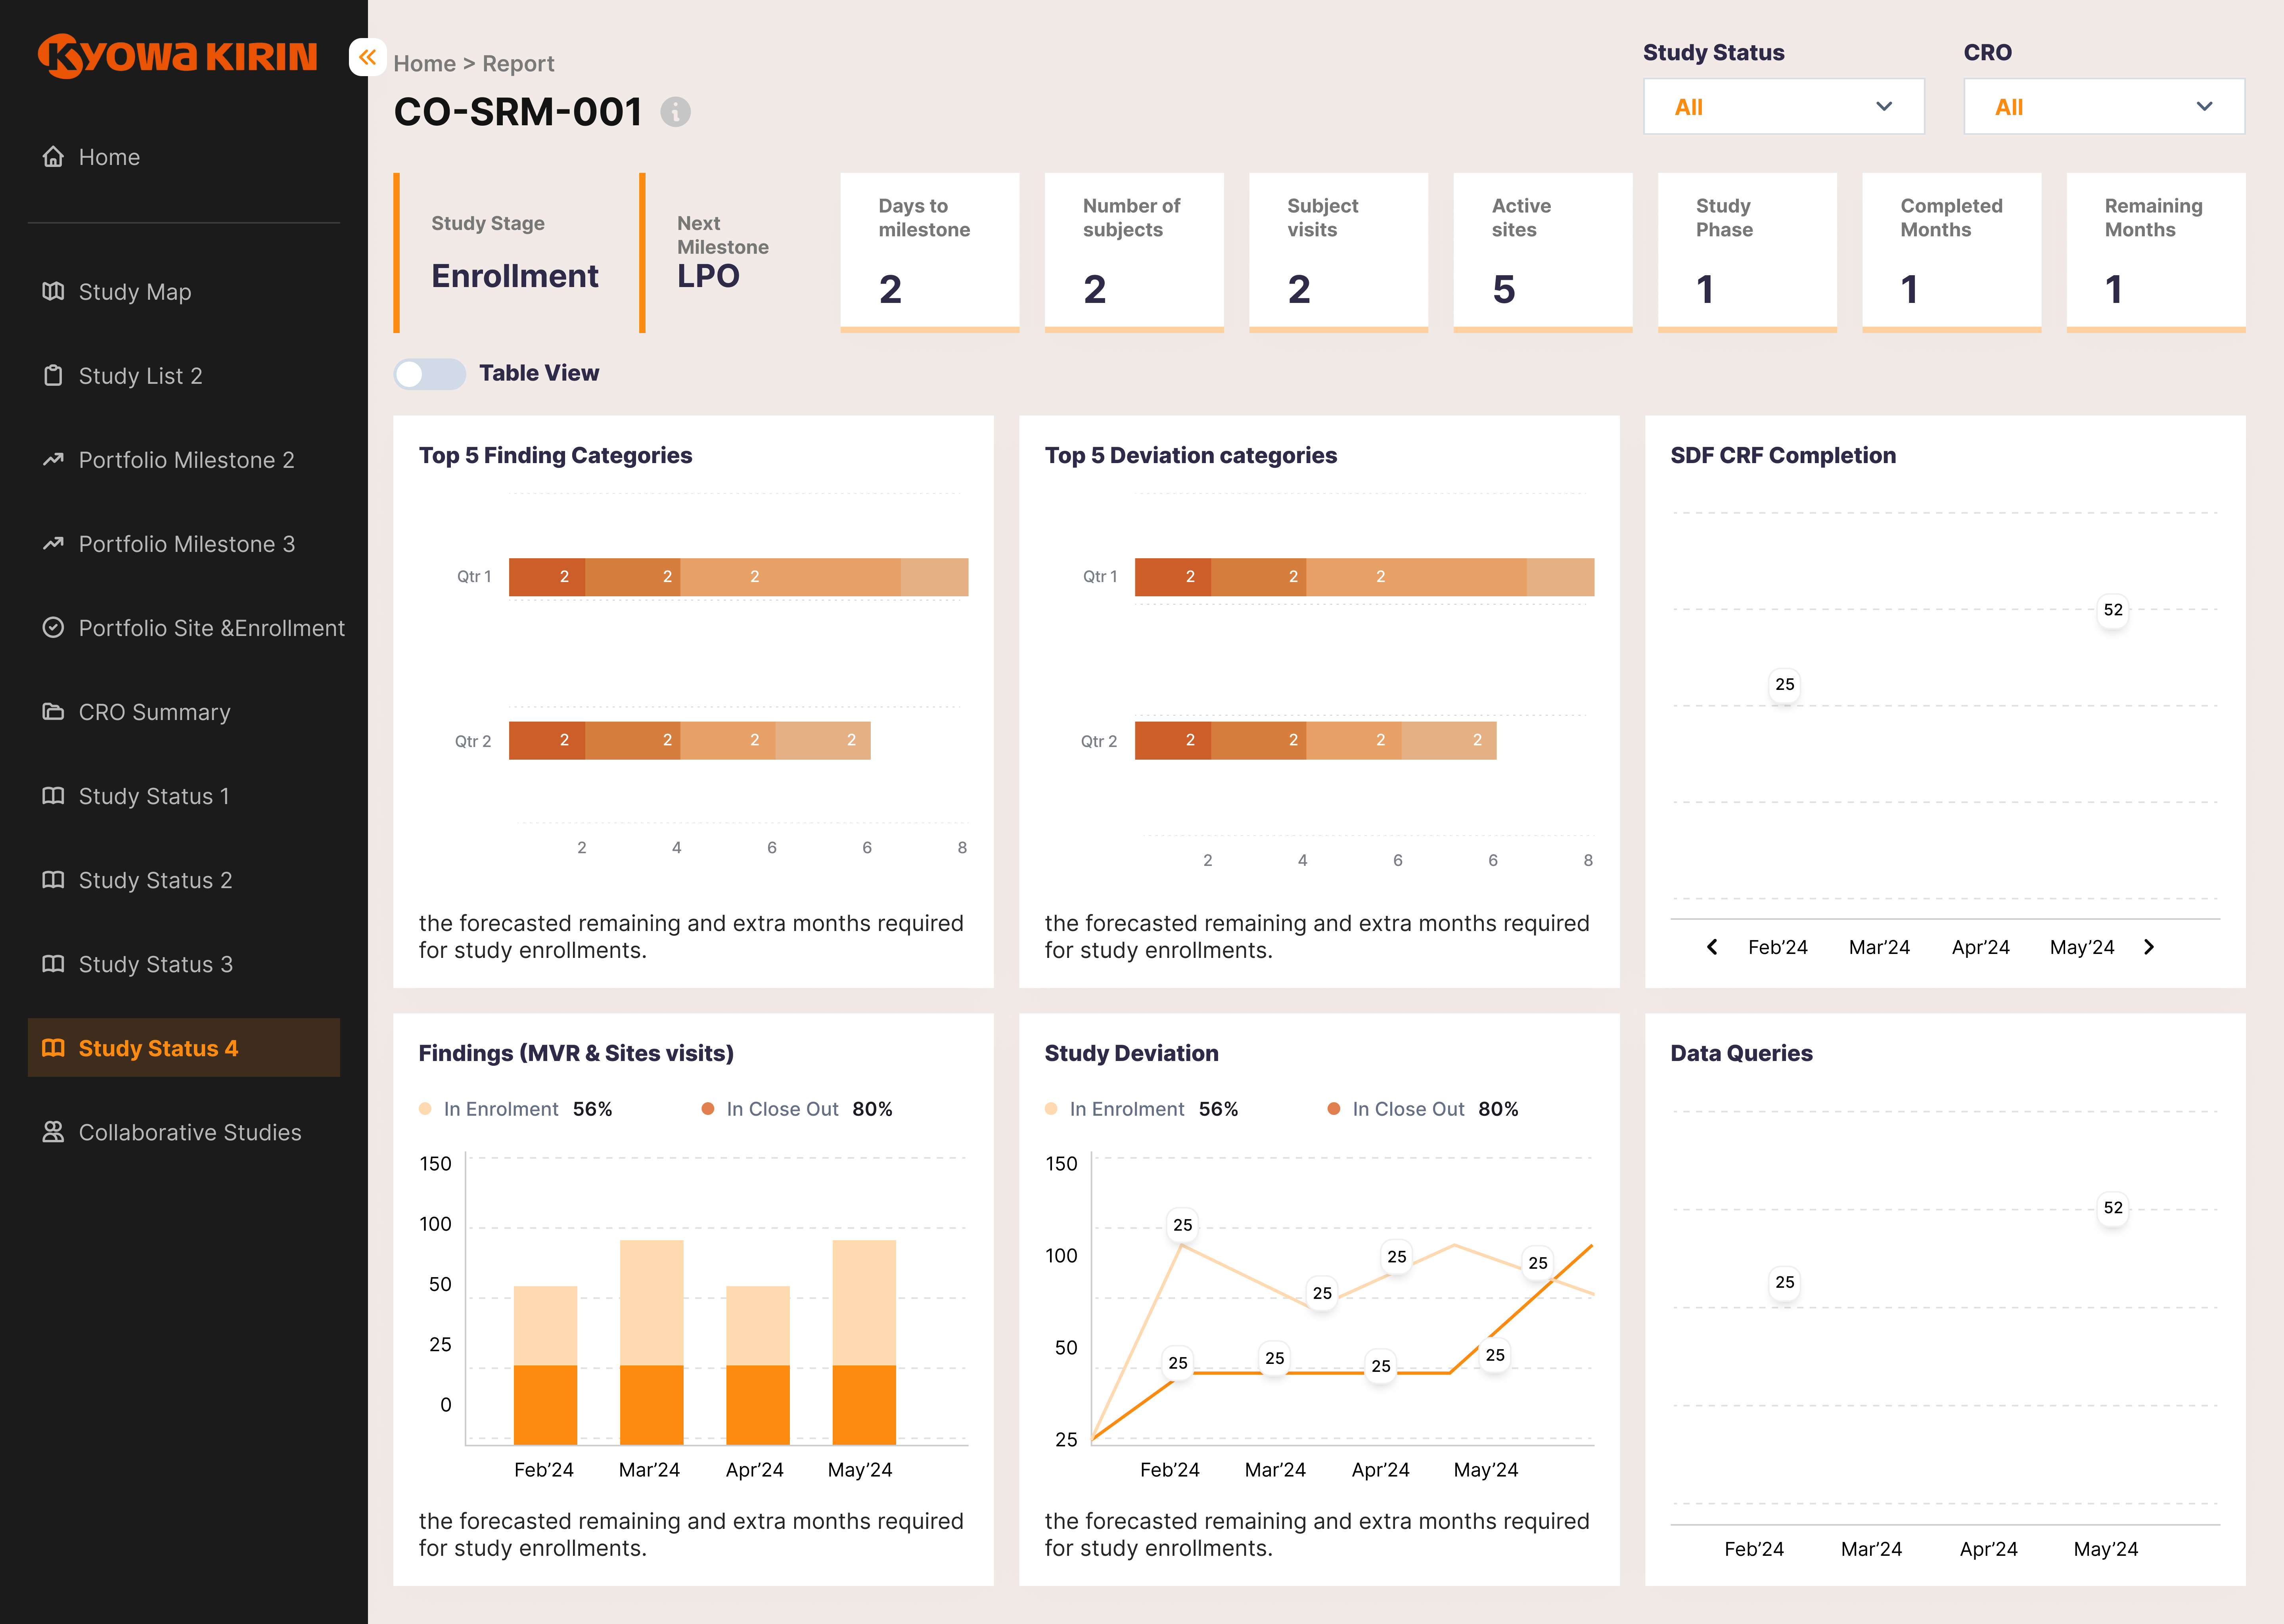Screen dimensions: 2284x1624
Task: Click In Close Out legend swatch in Findings
Action: tap(708, 1108)
